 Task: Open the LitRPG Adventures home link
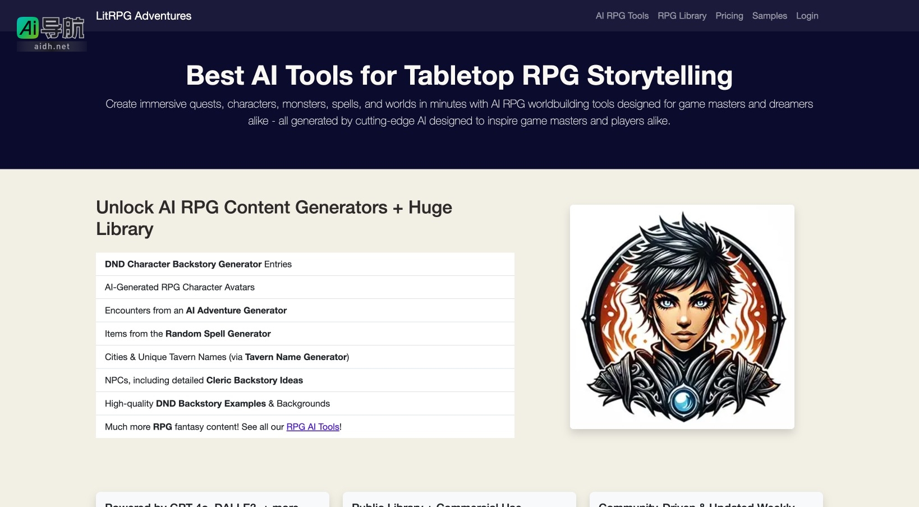click(x=144, y=16)
